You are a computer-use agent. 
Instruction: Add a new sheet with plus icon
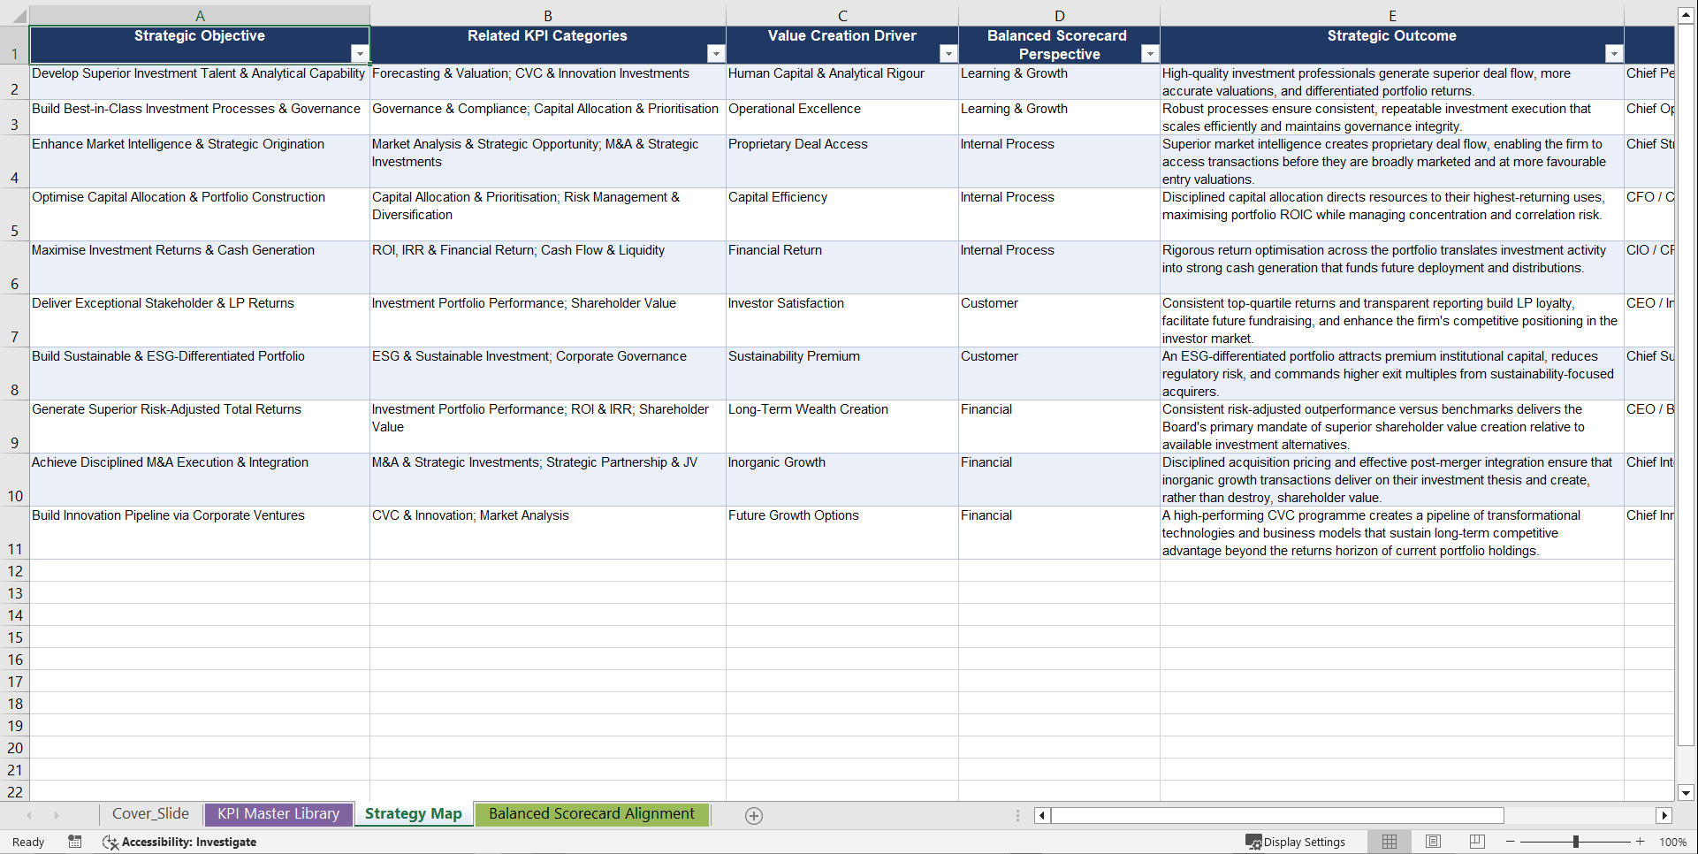point(754,816)
